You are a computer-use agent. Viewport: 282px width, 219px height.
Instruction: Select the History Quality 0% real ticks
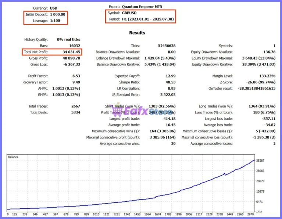68,40
